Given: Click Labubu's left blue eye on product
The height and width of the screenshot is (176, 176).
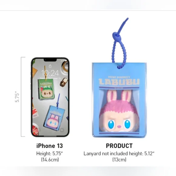Looking at the screenshot, I should pyautogui.click(x=111, y=124).
